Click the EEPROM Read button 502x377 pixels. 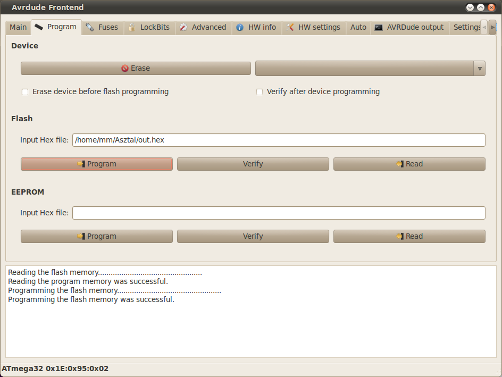[x=409, y=236]
